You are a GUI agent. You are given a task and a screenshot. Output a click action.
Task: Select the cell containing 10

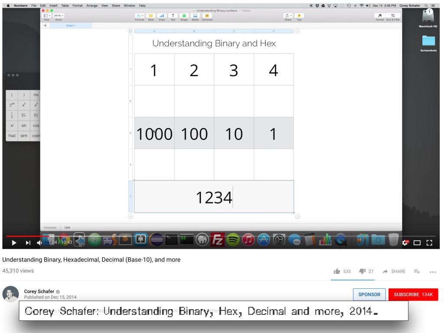[x=234, y=133]
